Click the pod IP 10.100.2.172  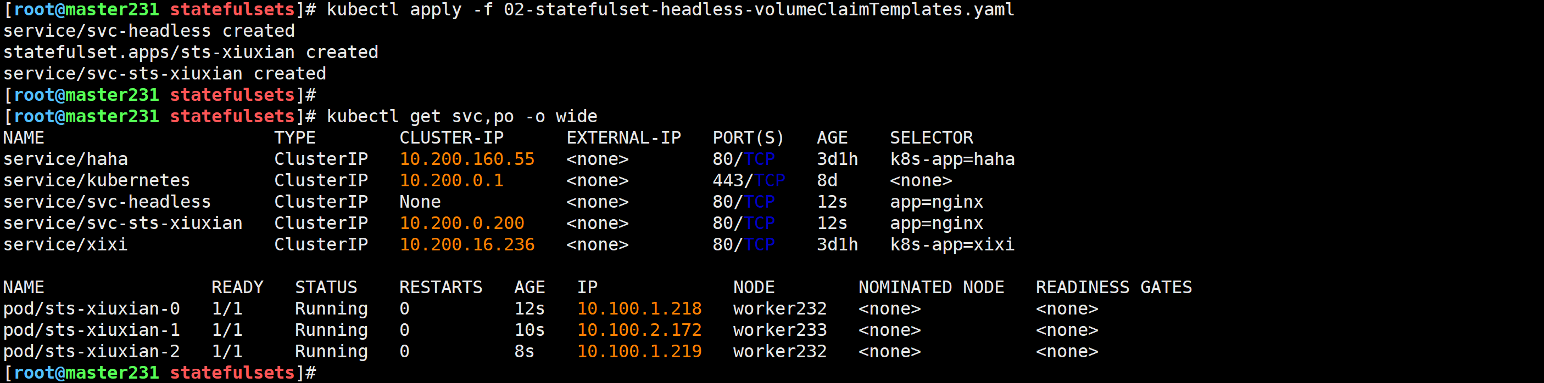[639, 330]
